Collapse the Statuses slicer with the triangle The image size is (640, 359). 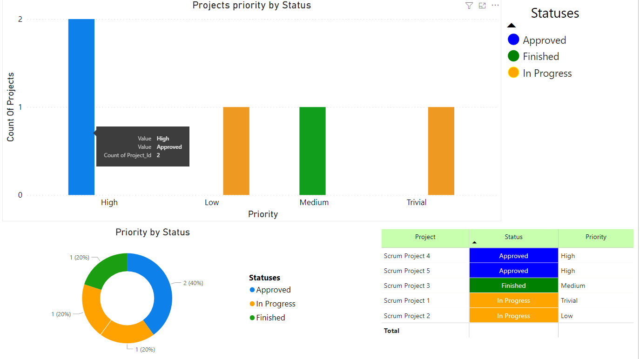click(511, 25)
